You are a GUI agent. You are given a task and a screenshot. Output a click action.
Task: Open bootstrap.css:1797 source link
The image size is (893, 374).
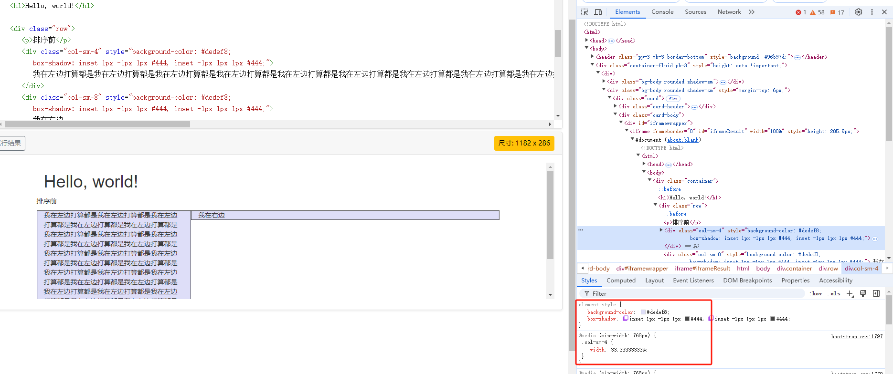coord(857,337)
